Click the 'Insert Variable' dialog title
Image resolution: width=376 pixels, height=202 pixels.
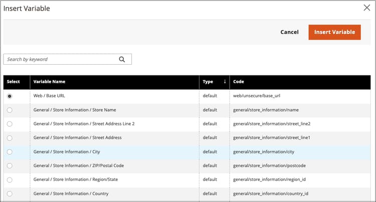click(x=27, y=9)
